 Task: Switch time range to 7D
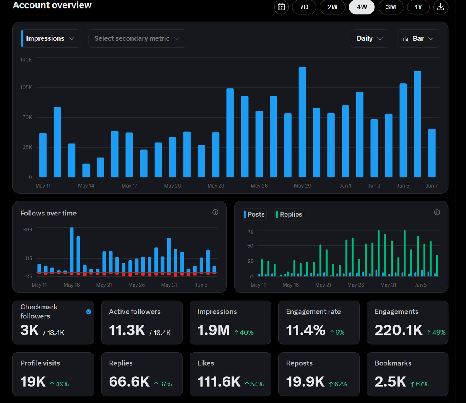coord(304,7)
